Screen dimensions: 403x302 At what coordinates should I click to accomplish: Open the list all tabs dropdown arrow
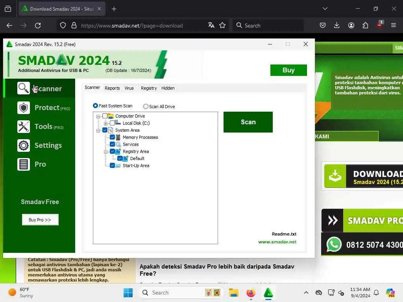pos(325,9)
